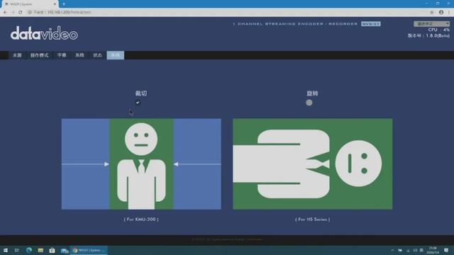Click the datavideo logo
This screenshot has width=454, height=255.
(x=44, y=33)
